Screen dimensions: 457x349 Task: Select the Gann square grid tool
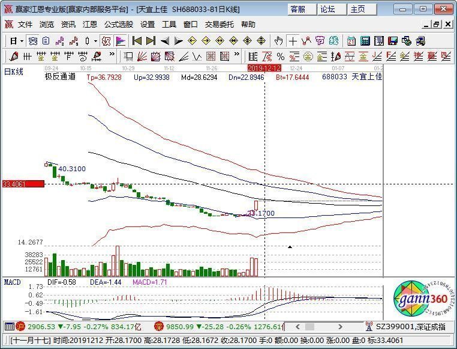coord(211,56)
